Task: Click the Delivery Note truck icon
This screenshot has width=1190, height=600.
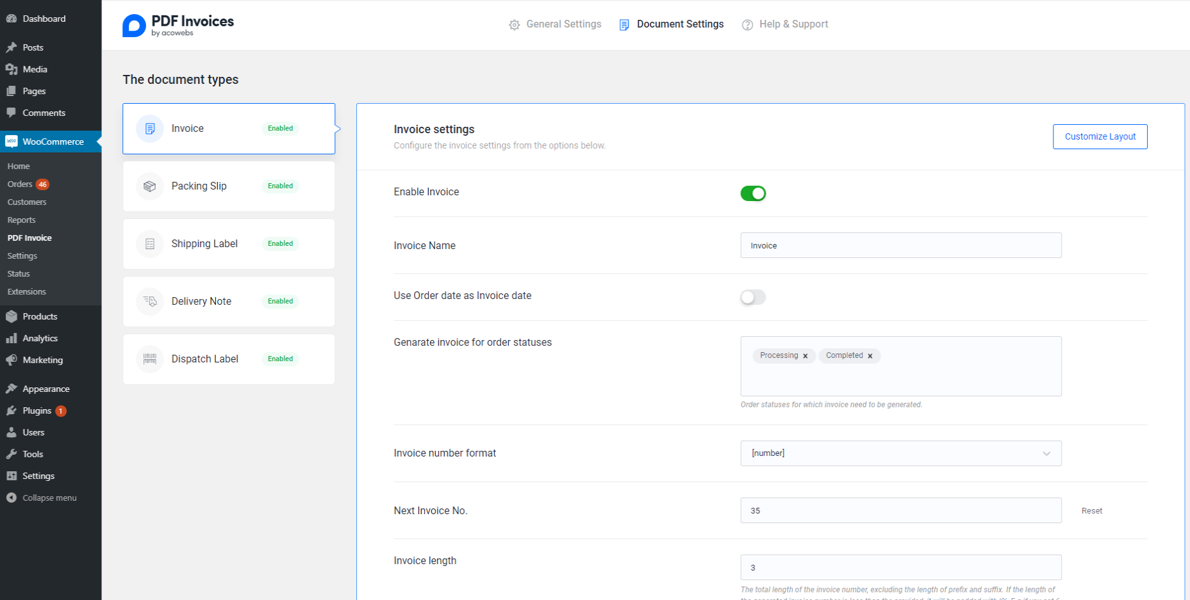Action: click(x=149, y=302)
